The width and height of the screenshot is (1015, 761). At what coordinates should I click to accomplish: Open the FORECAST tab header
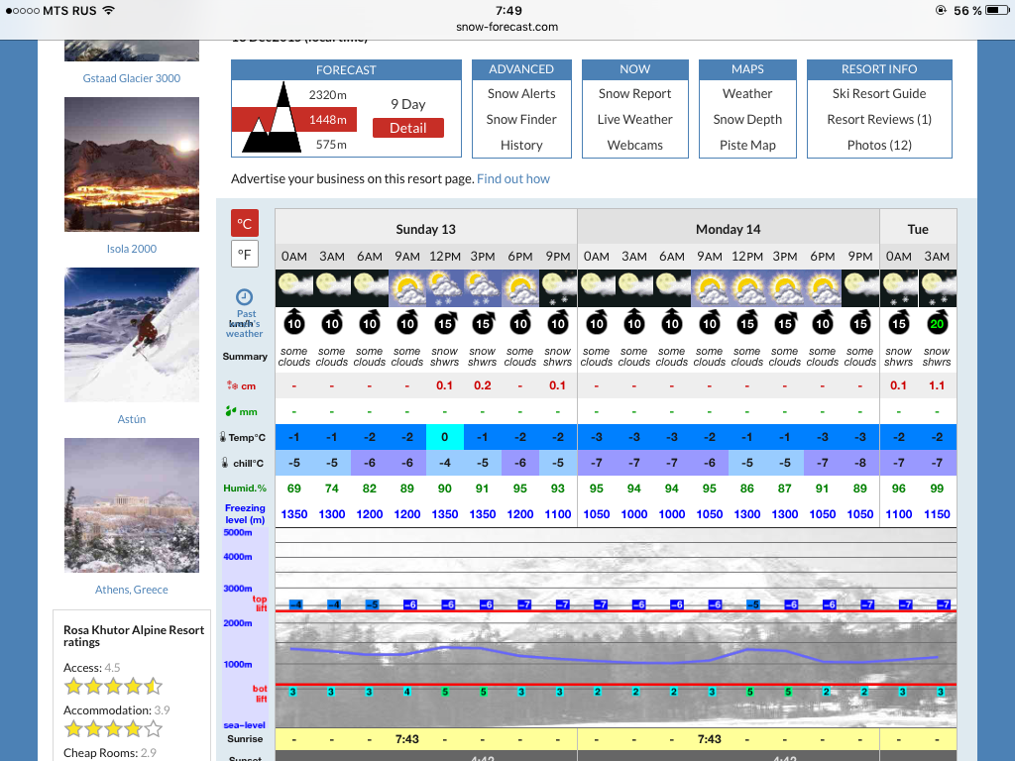tap(346, 70)
